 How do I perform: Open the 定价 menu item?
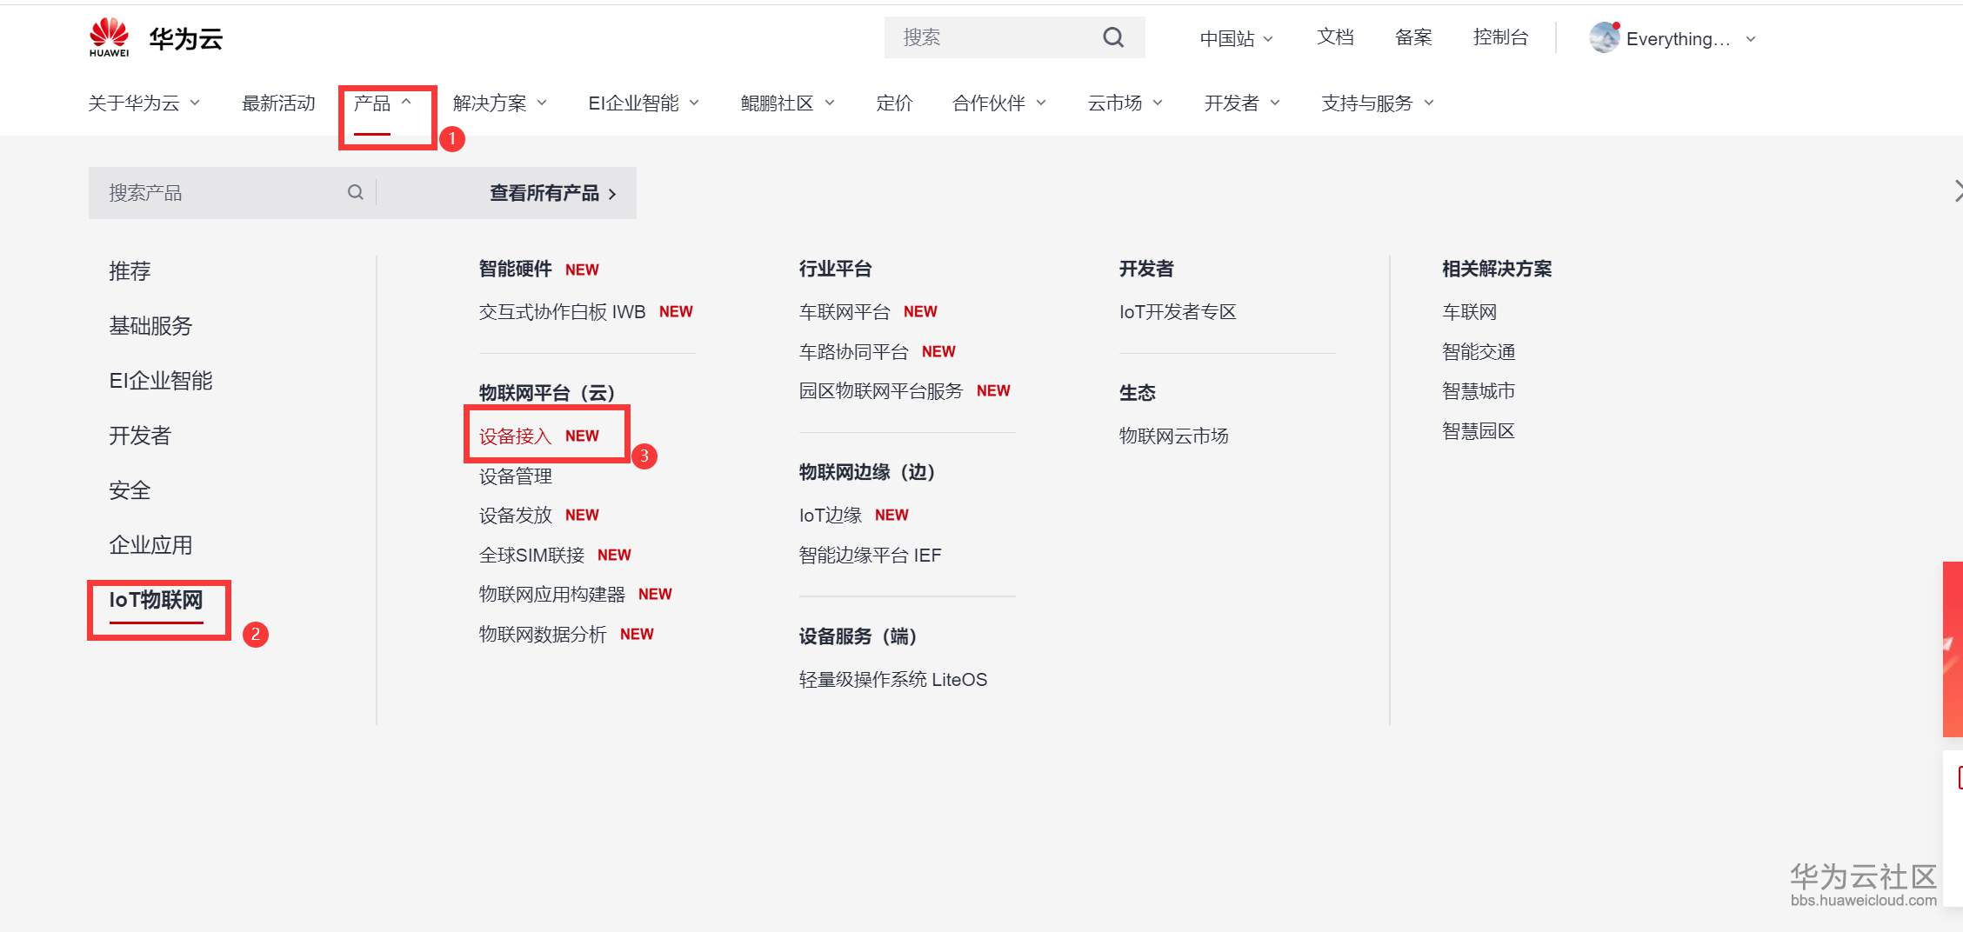click(894, 103)
